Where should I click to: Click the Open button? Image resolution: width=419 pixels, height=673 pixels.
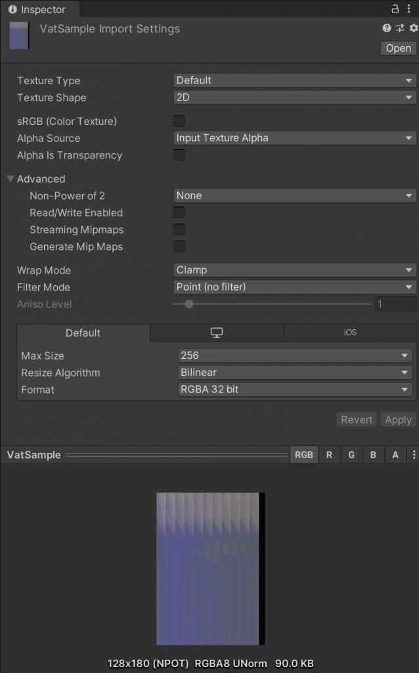click(x=398, y=48)
